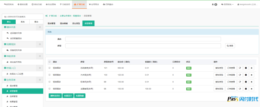Select the 系统 sidebar tab
The width and height of the screenshot is (260, 107).
(22, 22)
